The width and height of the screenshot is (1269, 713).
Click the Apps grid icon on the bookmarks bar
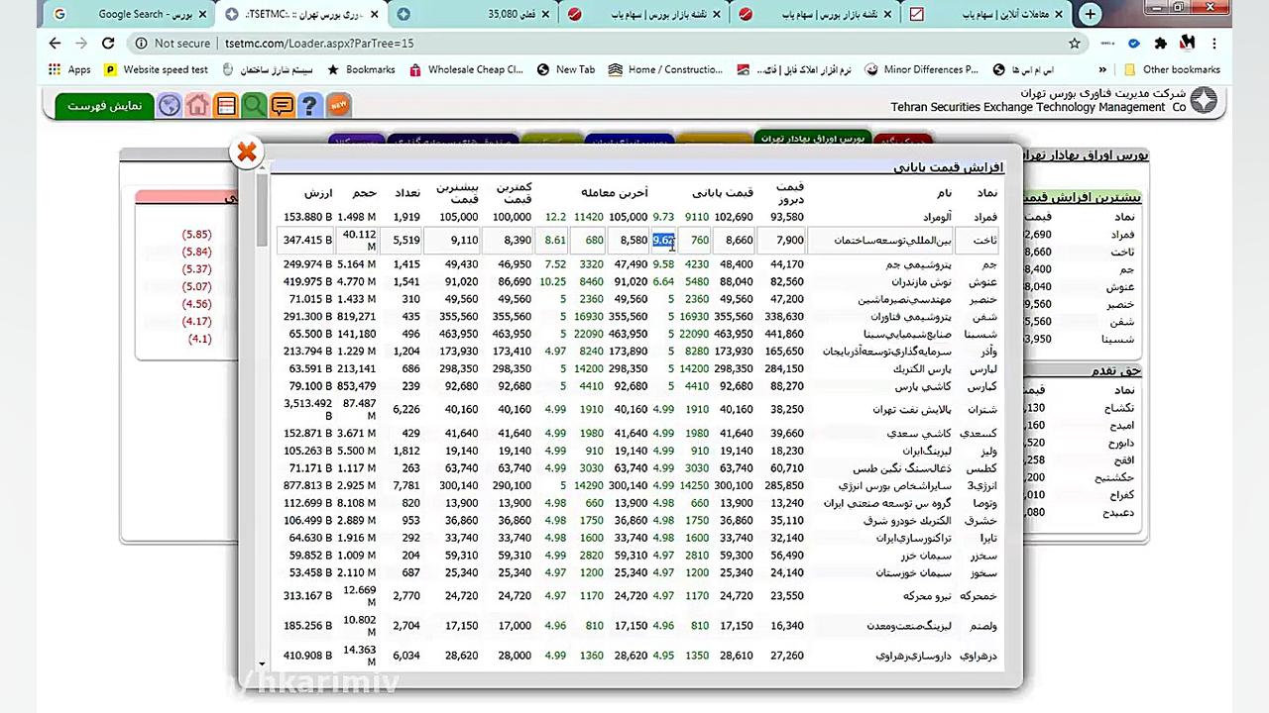55,69
